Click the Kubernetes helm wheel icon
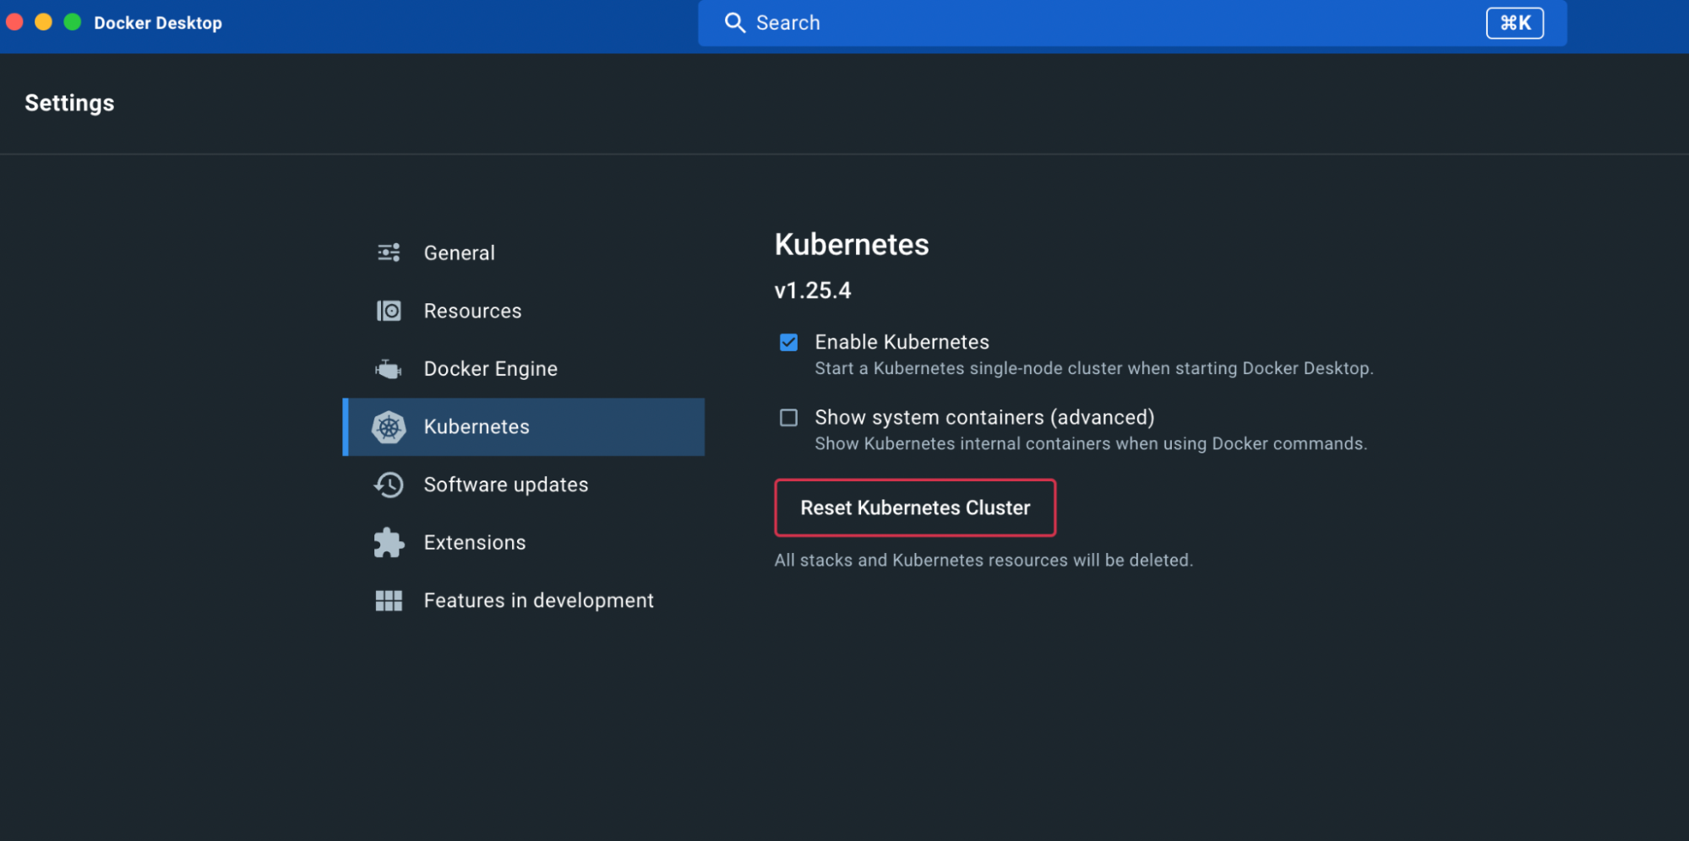 click(388, 426)
